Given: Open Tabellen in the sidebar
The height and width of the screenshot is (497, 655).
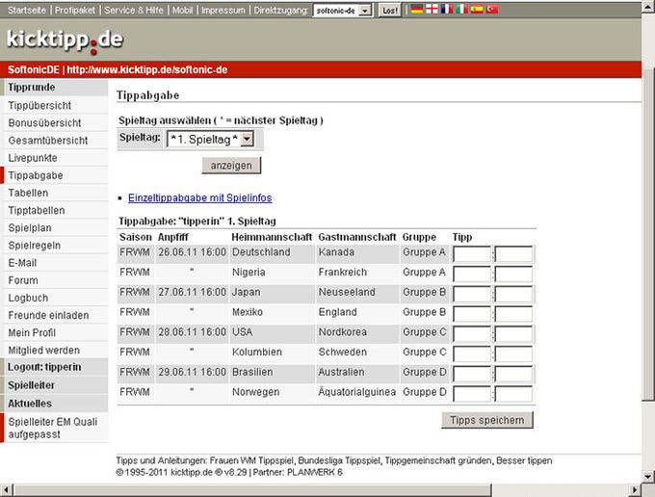Looking at the screenshot, I should (x=55, y=193).
